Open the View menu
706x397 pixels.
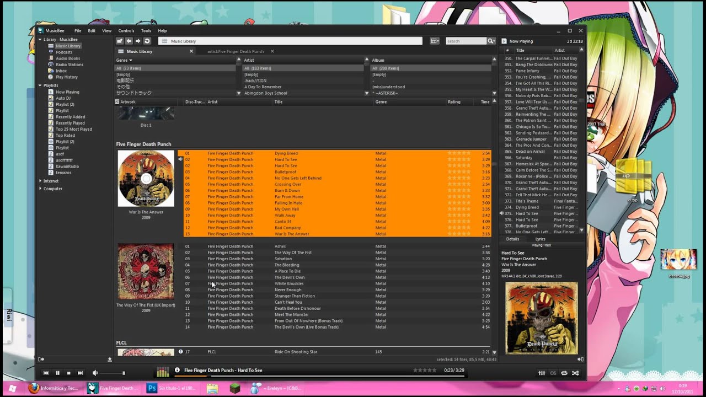(x=106, y=31)
